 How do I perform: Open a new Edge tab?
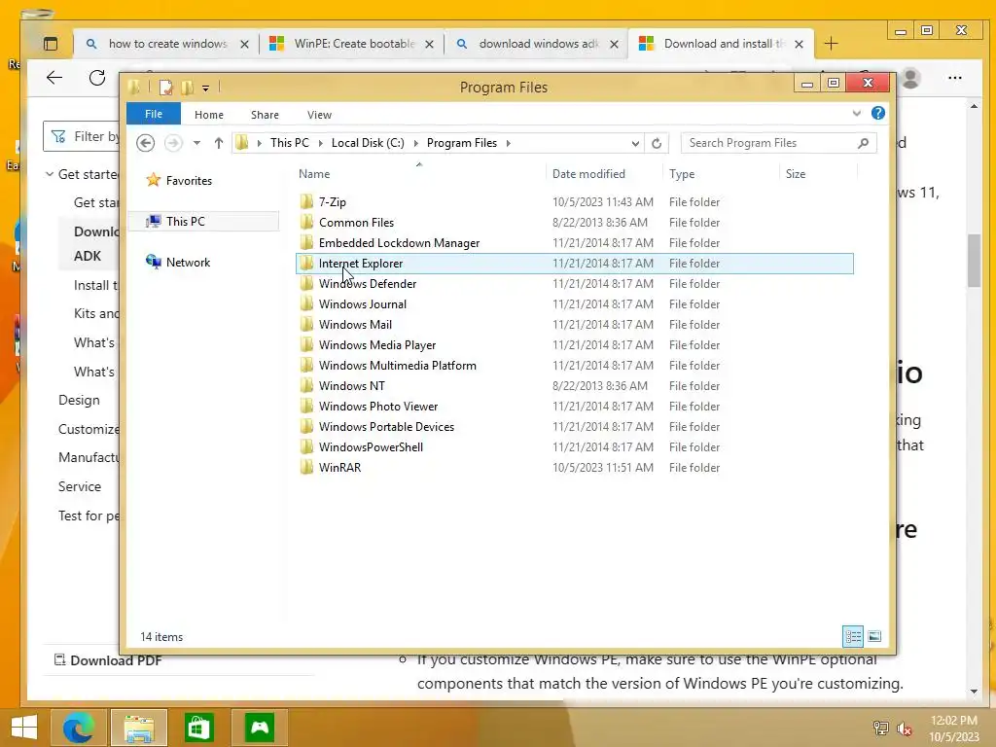(x=831, y=44)
